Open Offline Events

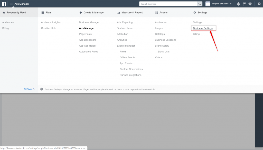(x=127, y=57)
